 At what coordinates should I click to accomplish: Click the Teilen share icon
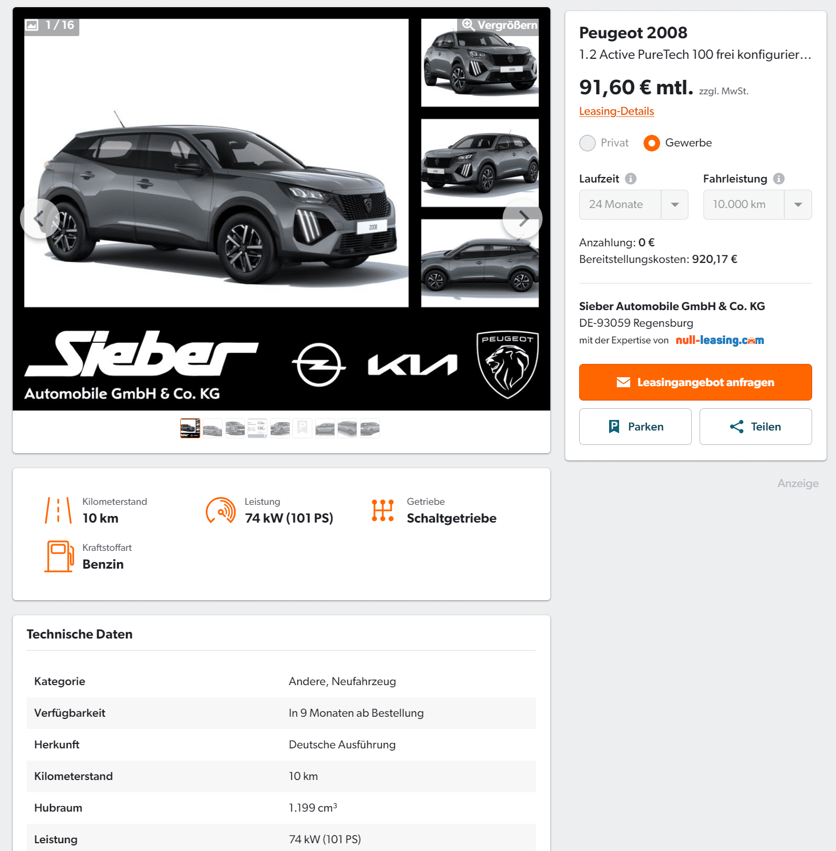737,427
